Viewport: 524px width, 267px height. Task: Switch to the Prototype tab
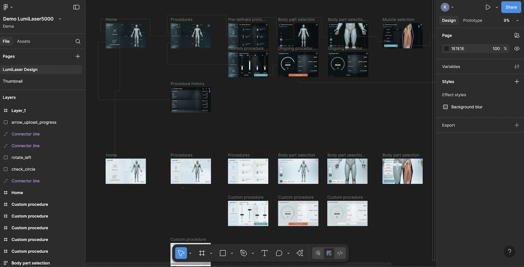click(x=473, y=20)
